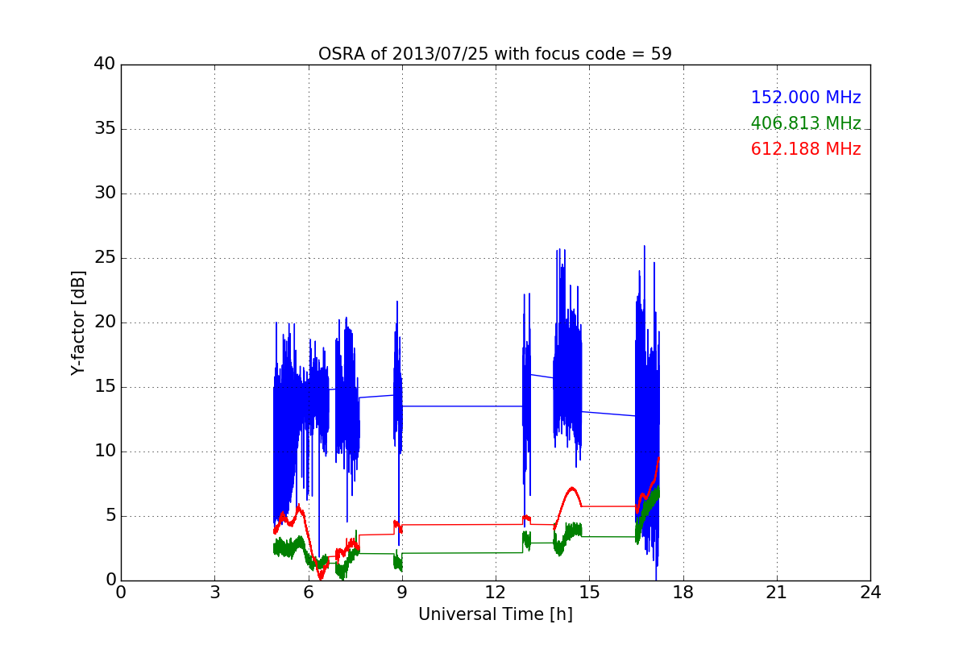Click the red curve's peak near 14.5 h
Image resolution: width=967 pixels, height=645 pixels.
(x=571, y=489)
